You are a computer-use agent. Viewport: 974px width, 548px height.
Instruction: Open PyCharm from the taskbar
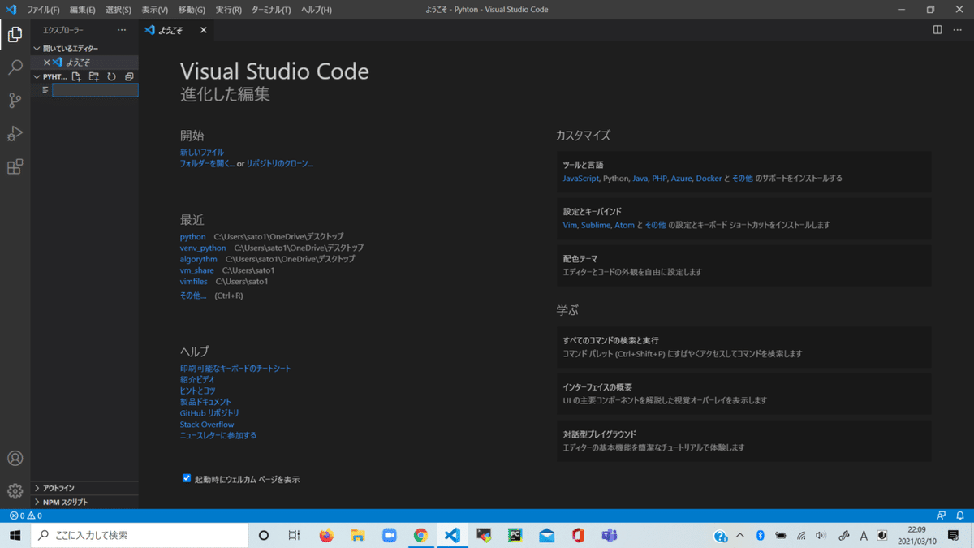[515, 535]
